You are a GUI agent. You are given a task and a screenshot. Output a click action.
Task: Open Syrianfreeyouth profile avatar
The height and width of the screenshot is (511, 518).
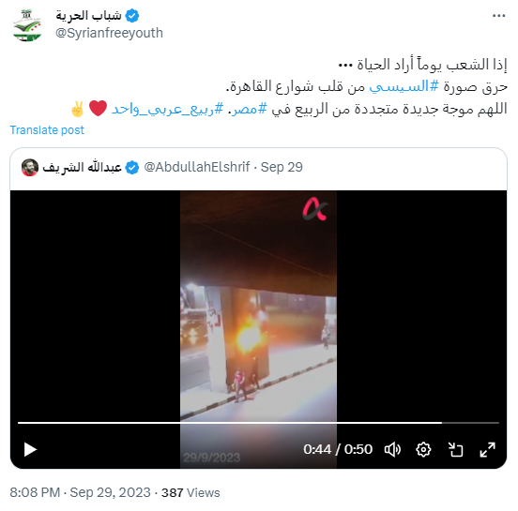point(27,25)
